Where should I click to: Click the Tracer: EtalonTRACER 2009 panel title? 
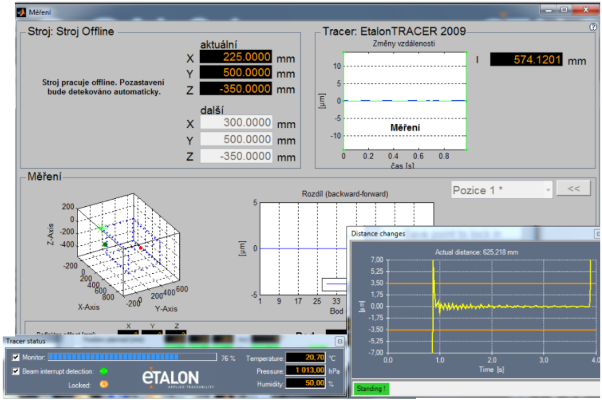[394, 31]
